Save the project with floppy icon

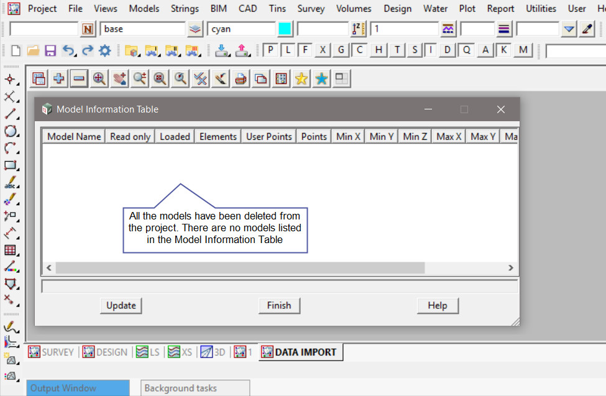[50, 50]
